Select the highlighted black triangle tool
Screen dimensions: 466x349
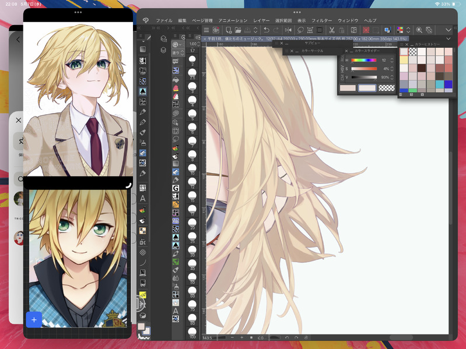pyautogui.click(x=143, y=91)
